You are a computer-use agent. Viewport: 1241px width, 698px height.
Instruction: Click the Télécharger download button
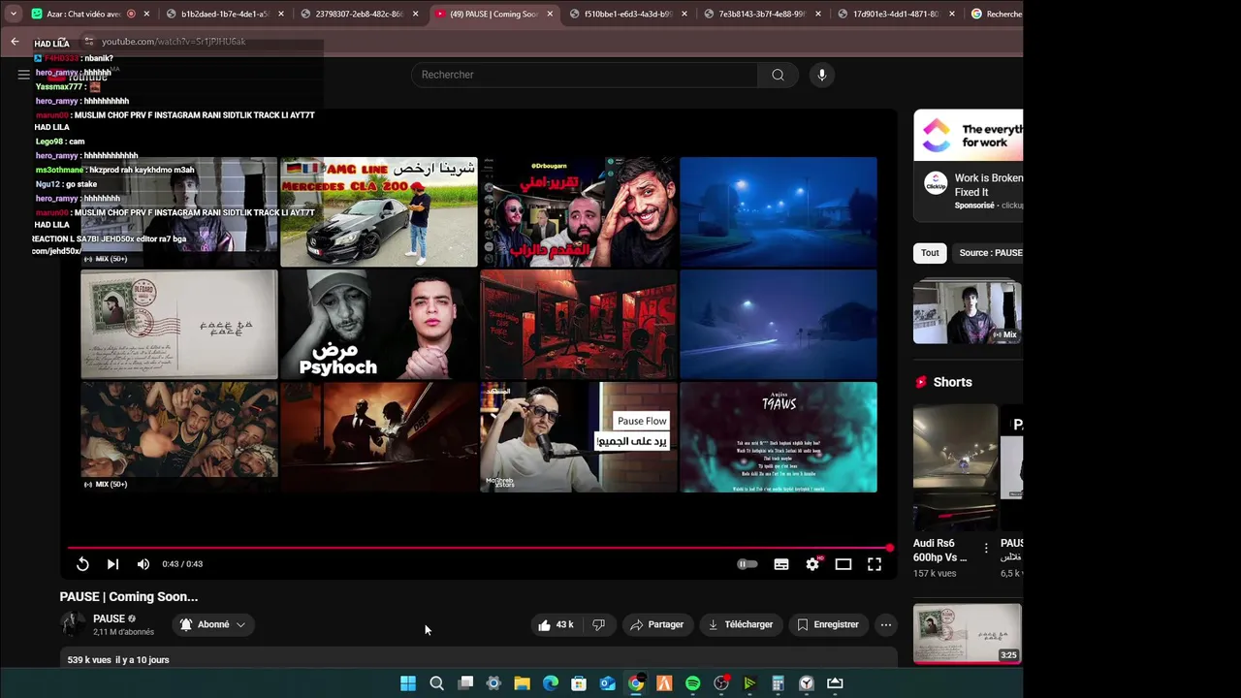coord(741,625)
